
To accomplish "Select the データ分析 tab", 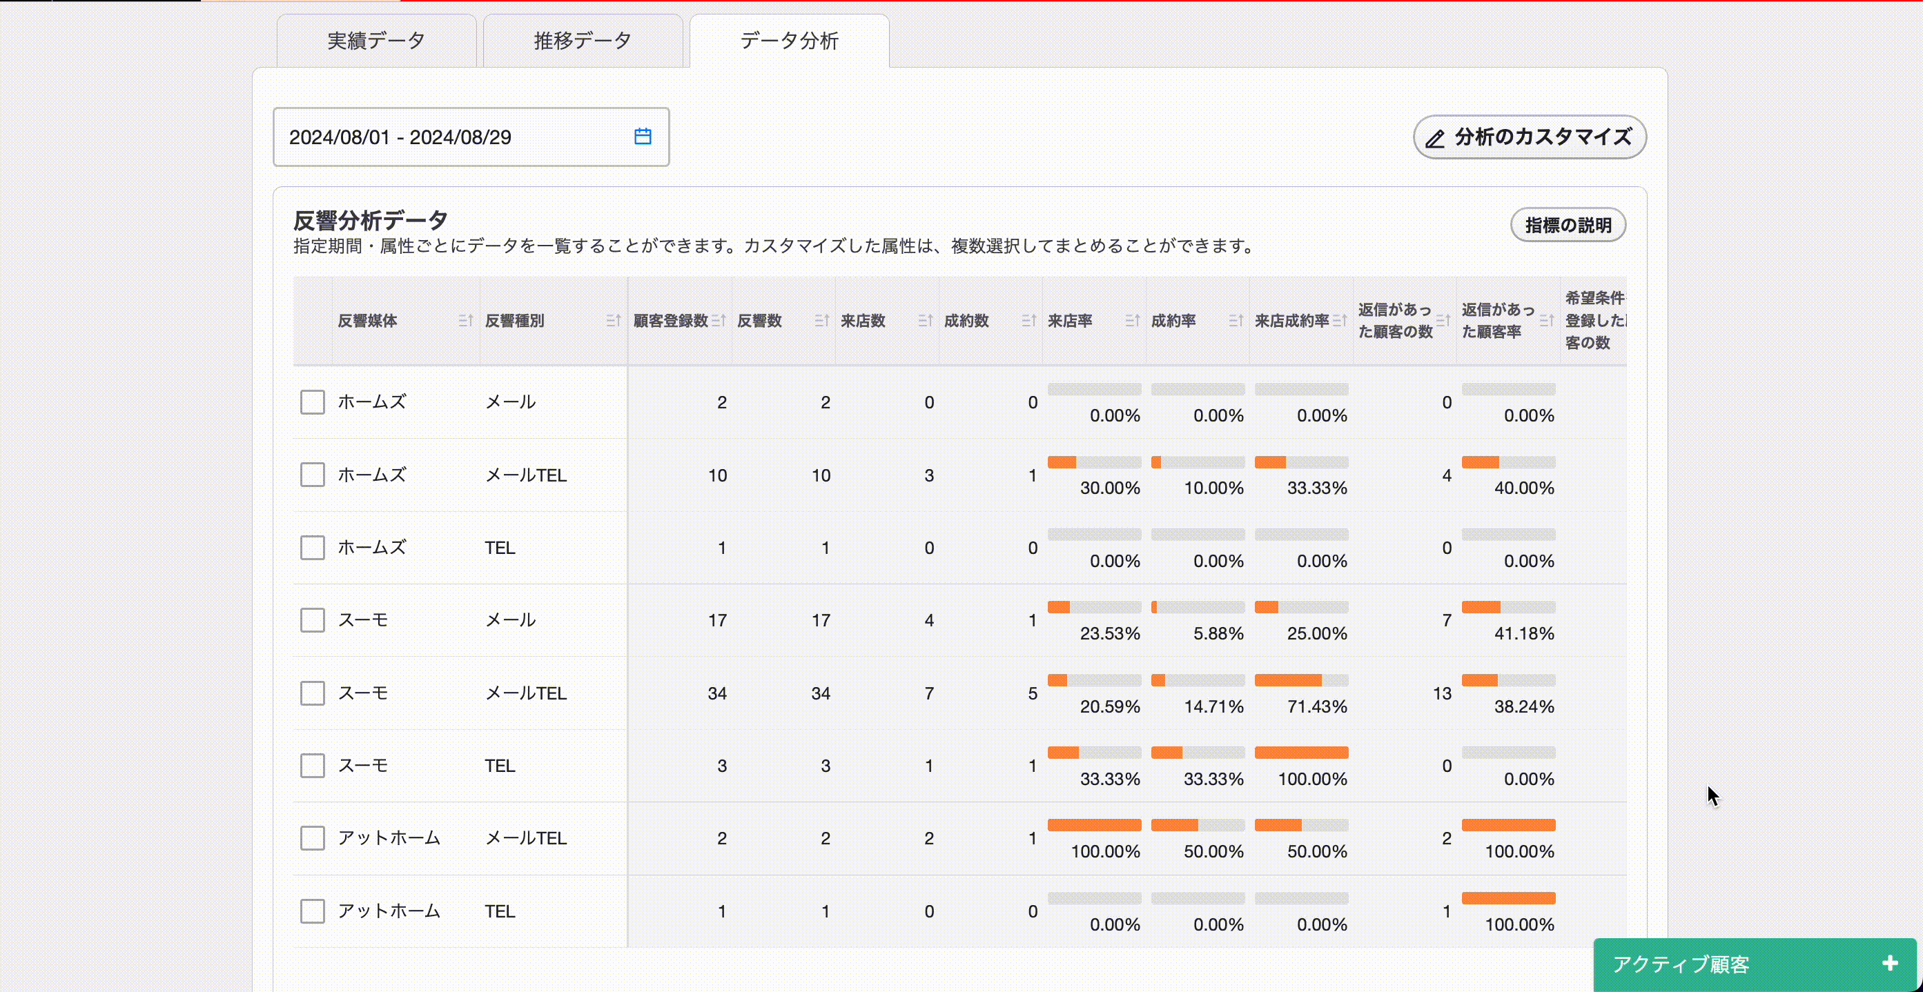I will (x=789, y=41).
